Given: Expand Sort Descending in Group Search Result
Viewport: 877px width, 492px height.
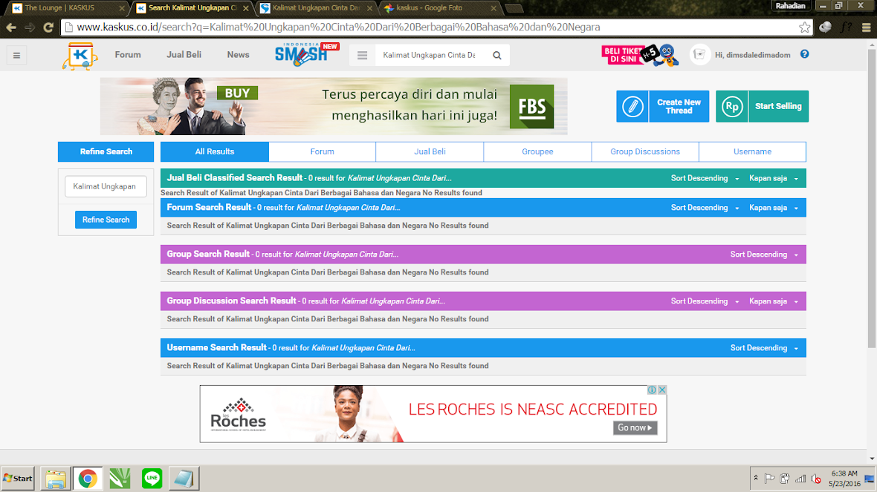Looking at the screenshot, I should pos(764,255).
